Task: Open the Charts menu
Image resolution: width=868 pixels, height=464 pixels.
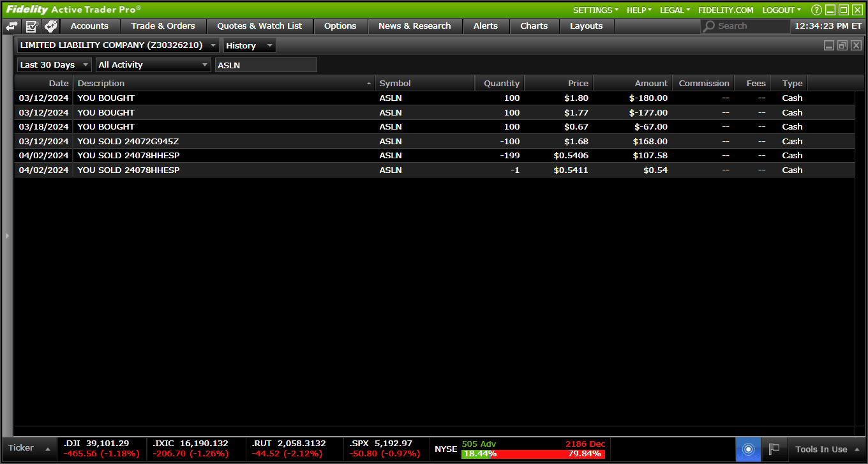Action: [534, 26]
